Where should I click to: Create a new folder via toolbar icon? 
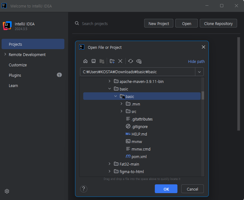pos(112,61)
